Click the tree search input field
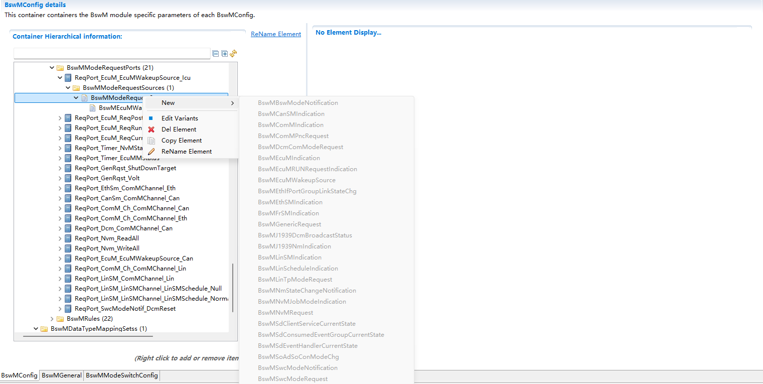763x384 pixels. [111, 53]
